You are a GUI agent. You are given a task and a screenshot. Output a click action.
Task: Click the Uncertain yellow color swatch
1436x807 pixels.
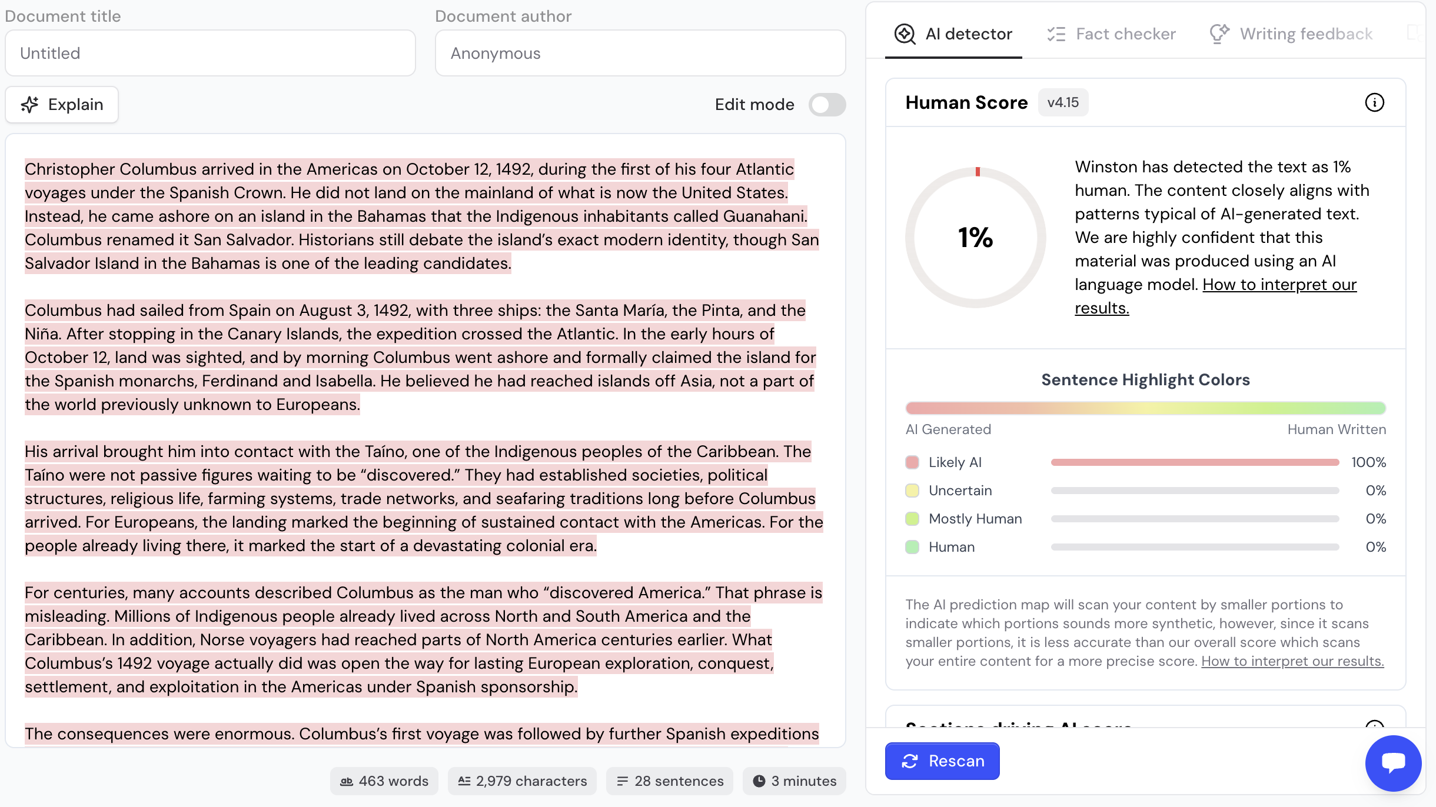(912, 491)
